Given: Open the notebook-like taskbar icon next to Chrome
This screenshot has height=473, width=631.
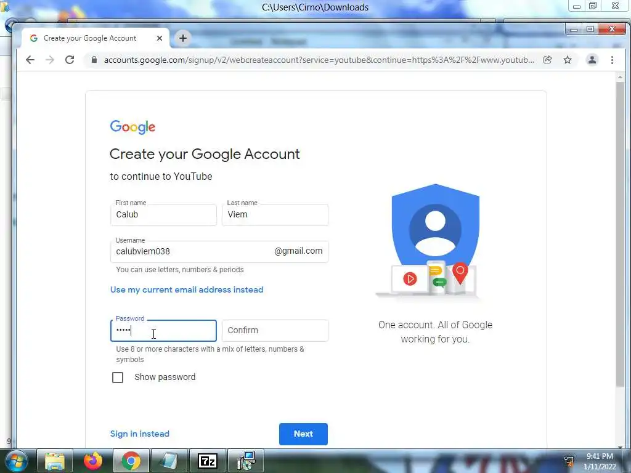Looking at the screenshot, I should [169, 461].
